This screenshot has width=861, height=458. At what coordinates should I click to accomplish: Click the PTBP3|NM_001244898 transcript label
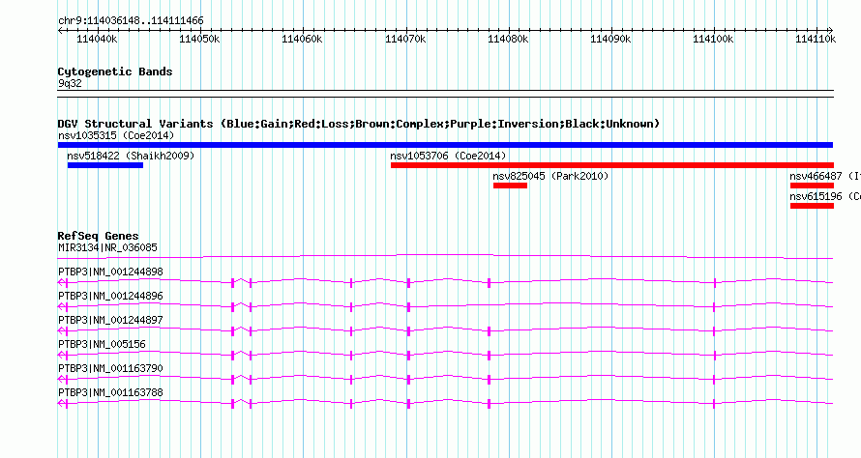pos(110,272)
